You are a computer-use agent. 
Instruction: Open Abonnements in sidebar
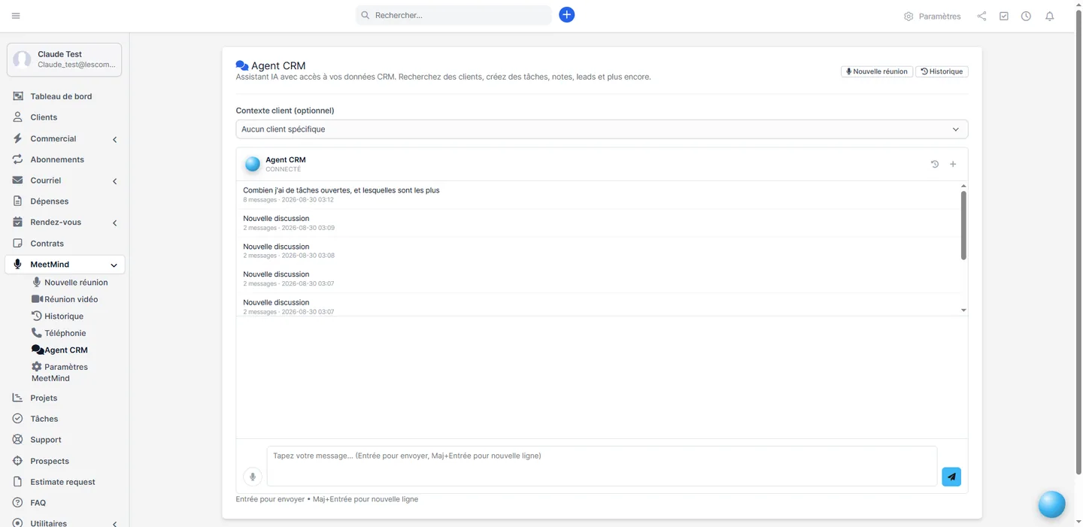pos(57,159)
